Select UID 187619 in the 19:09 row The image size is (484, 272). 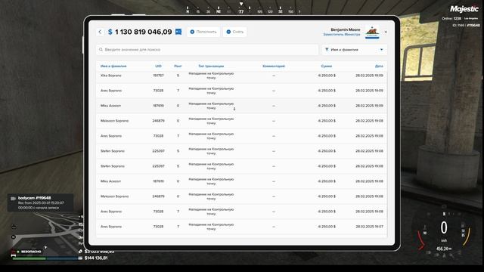pyautogui.click(x=158, y=106)
